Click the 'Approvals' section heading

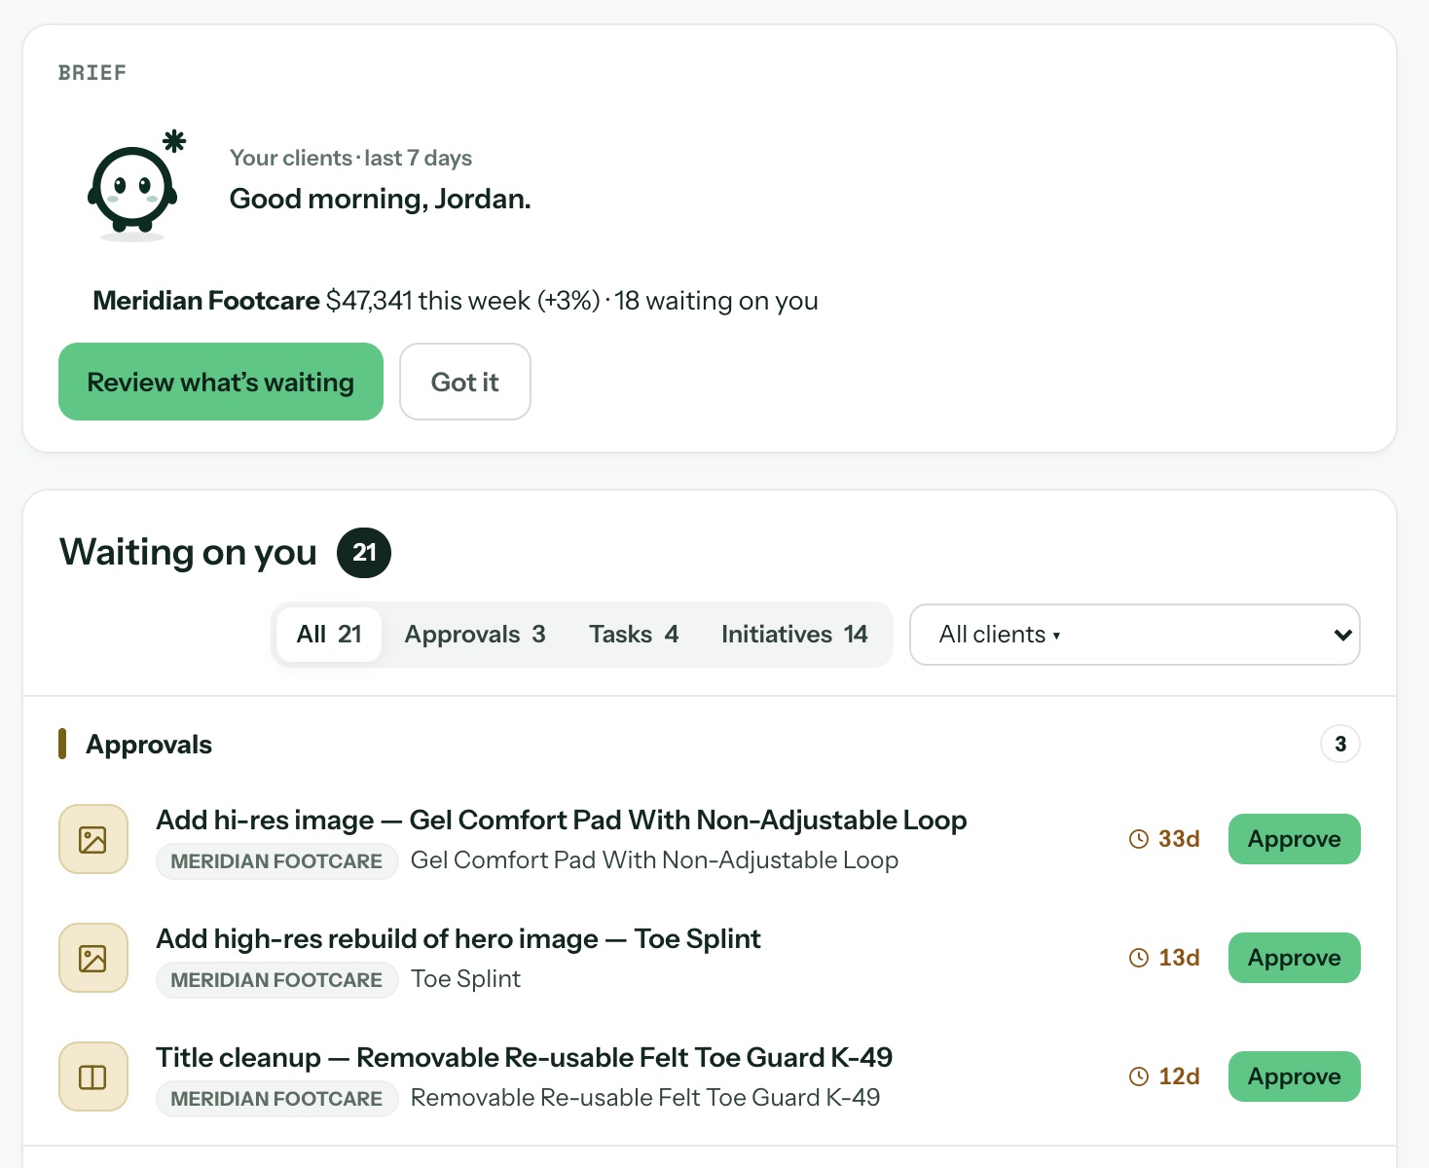pos(149,745)
